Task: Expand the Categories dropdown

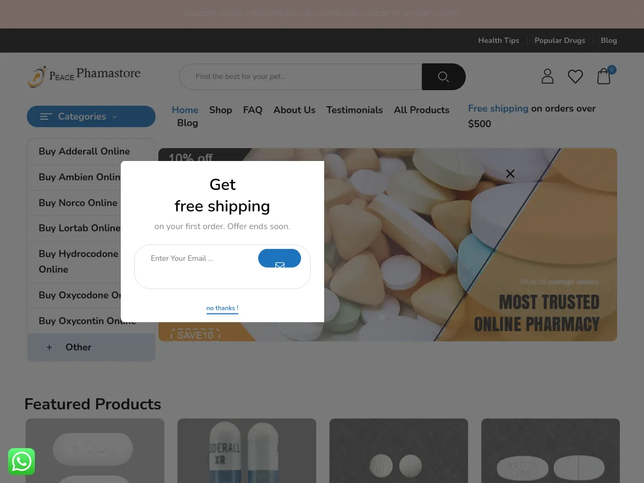Action: click(91, 116)
